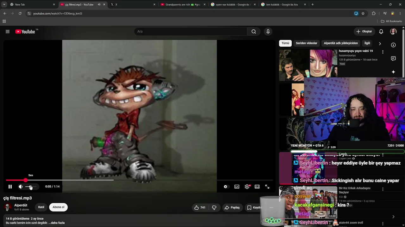The width and height of the screenshot is (405, 227).
Task: Open All Bookmarks folder
Action: click(x=391, y=21)
